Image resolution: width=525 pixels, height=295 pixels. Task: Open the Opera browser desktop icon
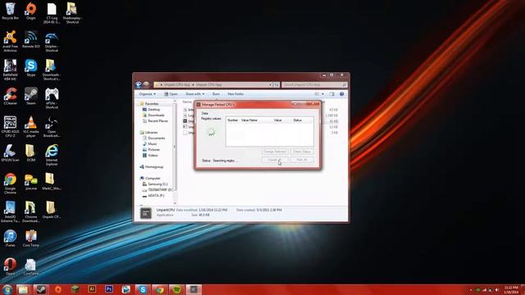tap(11, 267)
